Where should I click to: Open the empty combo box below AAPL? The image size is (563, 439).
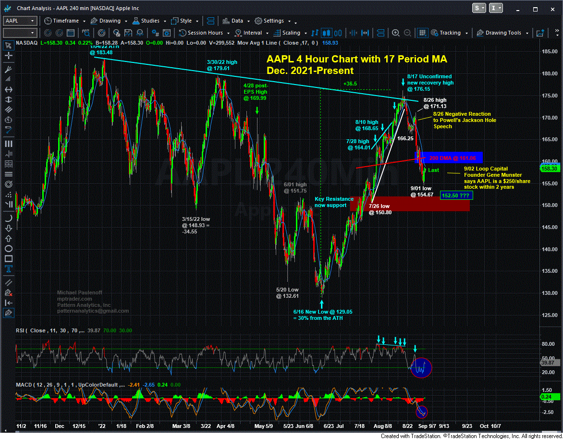coord(20,33)
